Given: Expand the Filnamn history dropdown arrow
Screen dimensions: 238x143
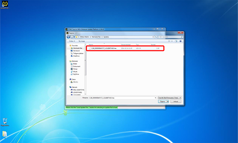Looking at the screenshot, I should (155, 97).
